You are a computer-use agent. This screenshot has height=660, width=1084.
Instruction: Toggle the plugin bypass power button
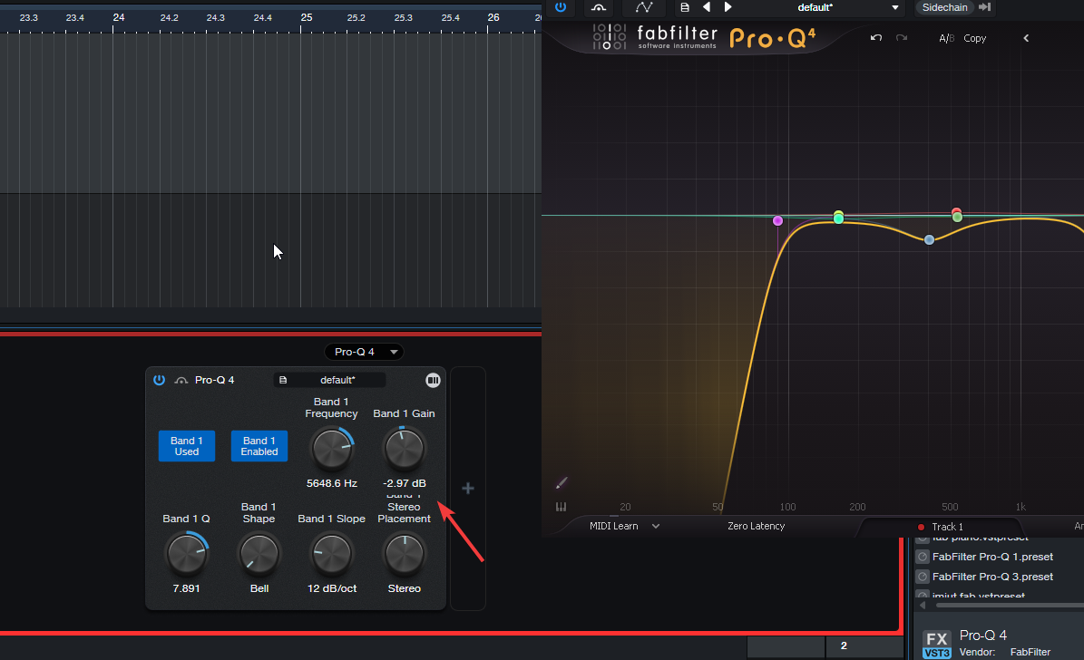click(x=561, y=7)
